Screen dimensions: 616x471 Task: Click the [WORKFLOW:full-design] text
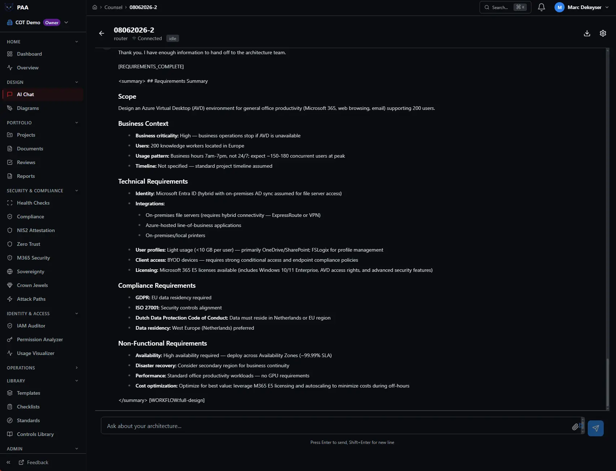click(x=177, y=400)
